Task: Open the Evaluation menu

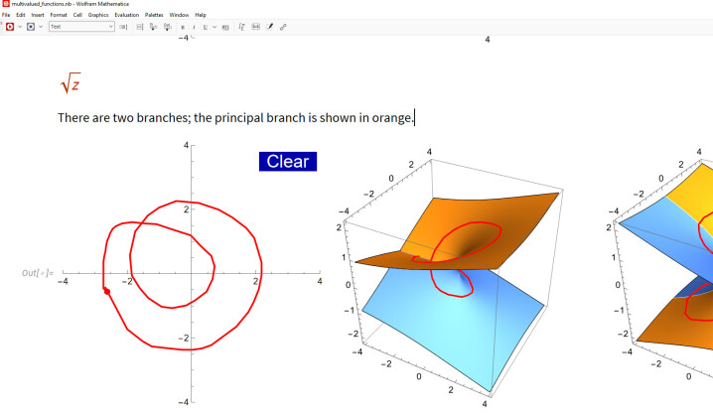Action: (x=126, y=15)
